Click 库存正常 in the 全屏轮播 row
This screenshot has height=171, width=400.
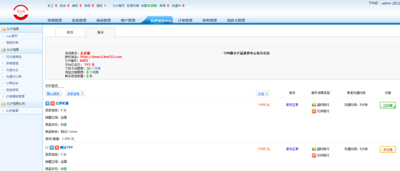click(292, 105)
